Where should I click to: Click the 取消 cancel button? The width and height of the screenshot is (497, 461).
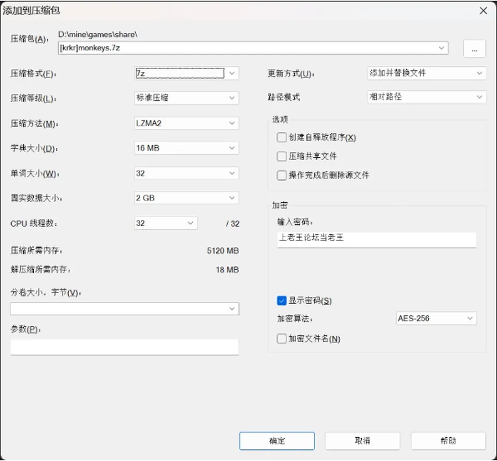coord(362,441)
